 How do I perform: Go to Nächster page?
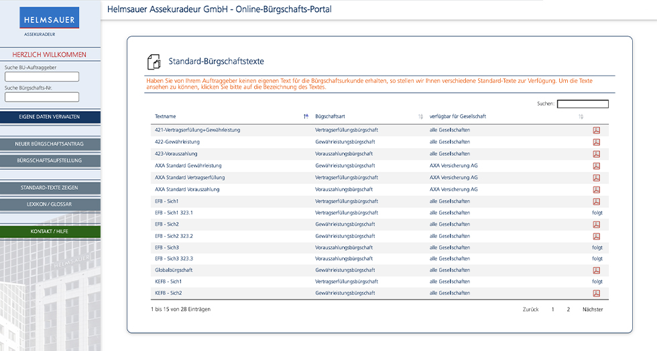pyautogui.click(x=593, y=310)
